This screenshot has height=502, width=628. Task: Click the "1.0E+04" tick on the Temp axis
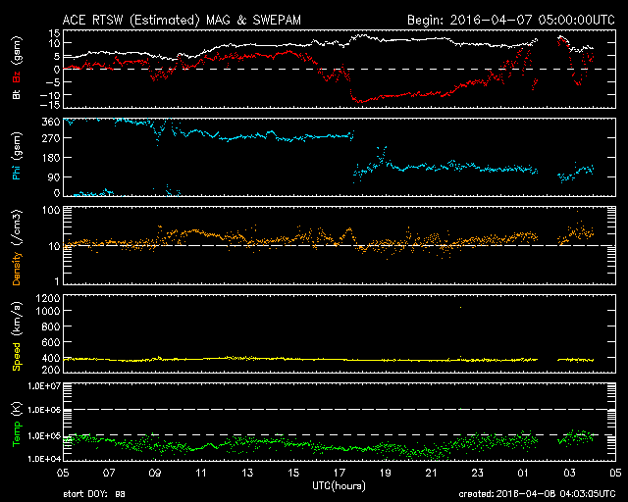coord(44,459)
